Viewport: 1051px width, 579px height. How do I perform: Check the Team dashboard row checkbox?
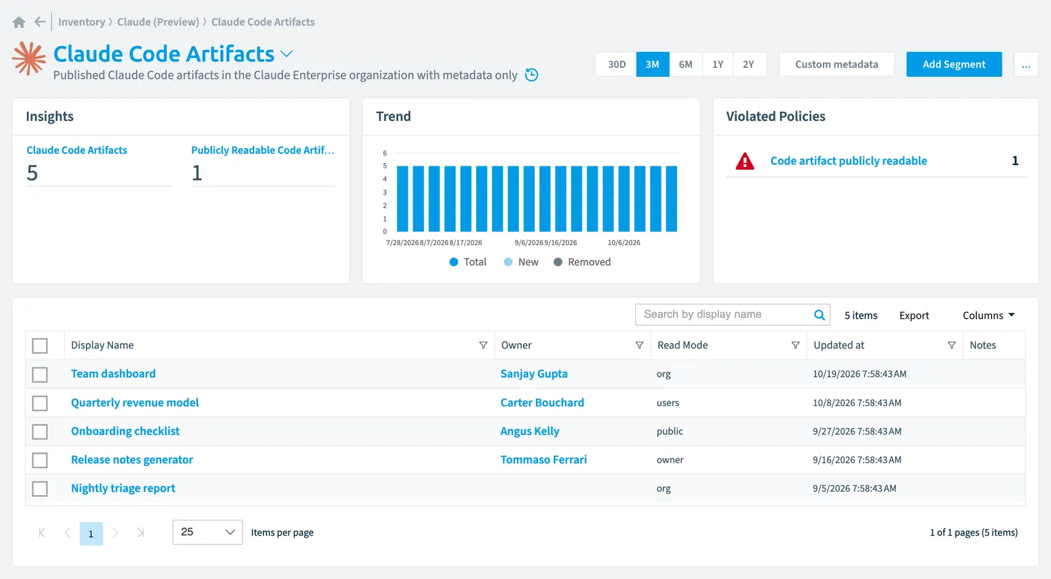[x=40, y=375]
